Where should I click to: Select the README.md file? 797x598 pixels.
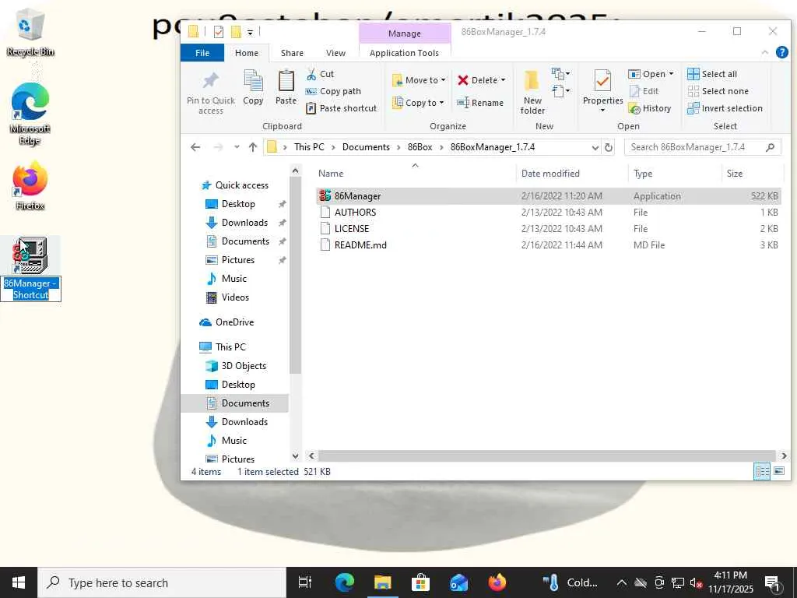[548, 245]
